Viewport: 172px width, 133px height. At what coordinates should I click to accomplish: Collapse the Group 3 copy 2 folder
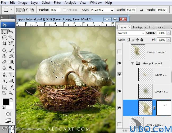pos(133,63)
